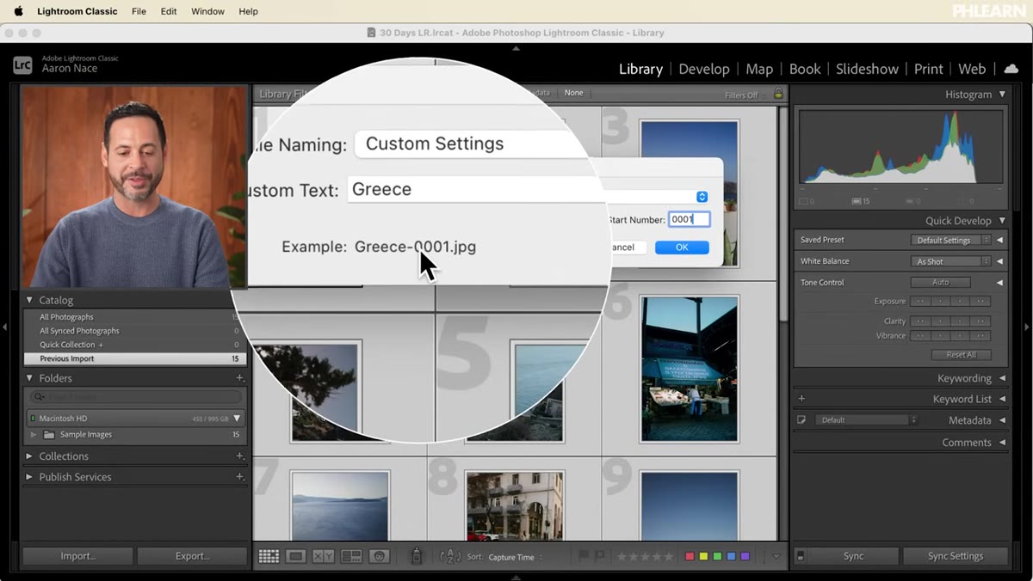Add a collection with Collections plus
Screen dimensions: 1033x581
coord(240,456)
